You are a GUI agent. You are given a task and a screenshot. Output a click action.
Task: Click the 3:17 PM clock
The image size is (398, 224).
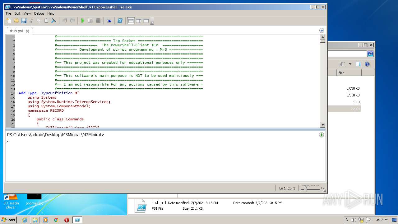tap(382, 220)
